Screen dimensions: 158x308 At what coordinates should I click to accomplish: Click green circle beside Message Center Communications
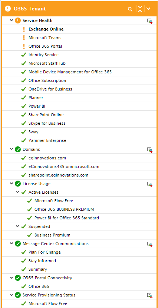click(x=18, y=244)
